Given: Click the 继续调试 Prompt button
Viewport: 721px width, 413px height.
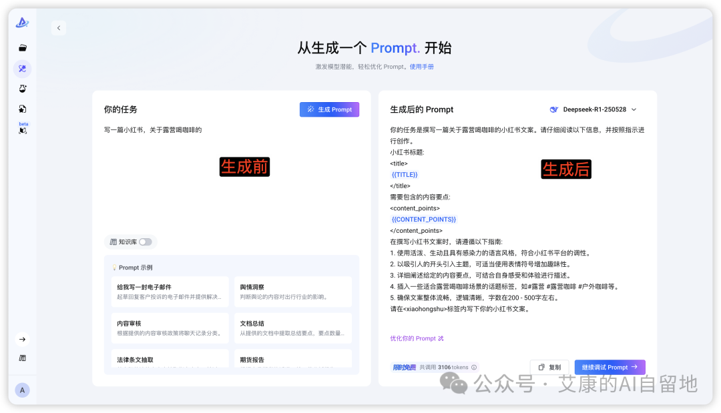Looking at the screenshot, I should (x=610, y=367).
